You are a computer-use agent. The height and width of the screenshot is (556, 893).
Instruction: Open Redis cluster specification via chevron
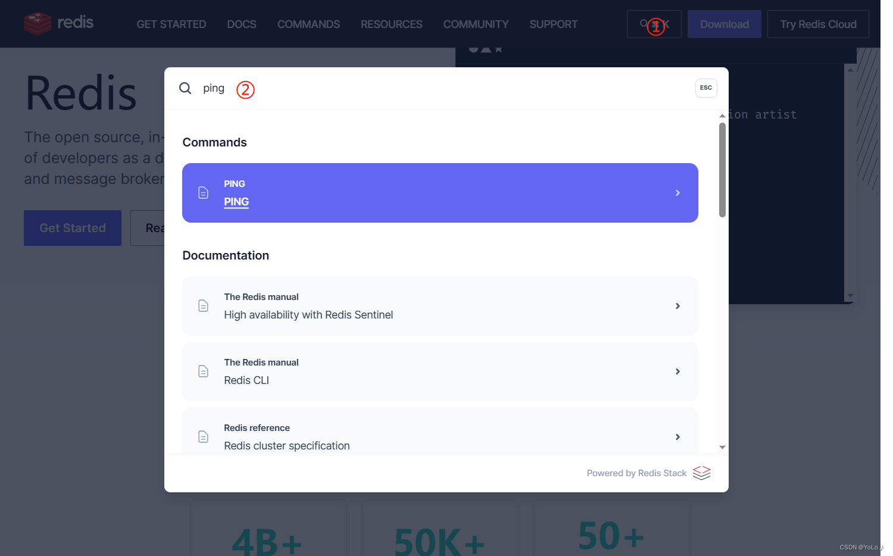(x=677, y=437)
